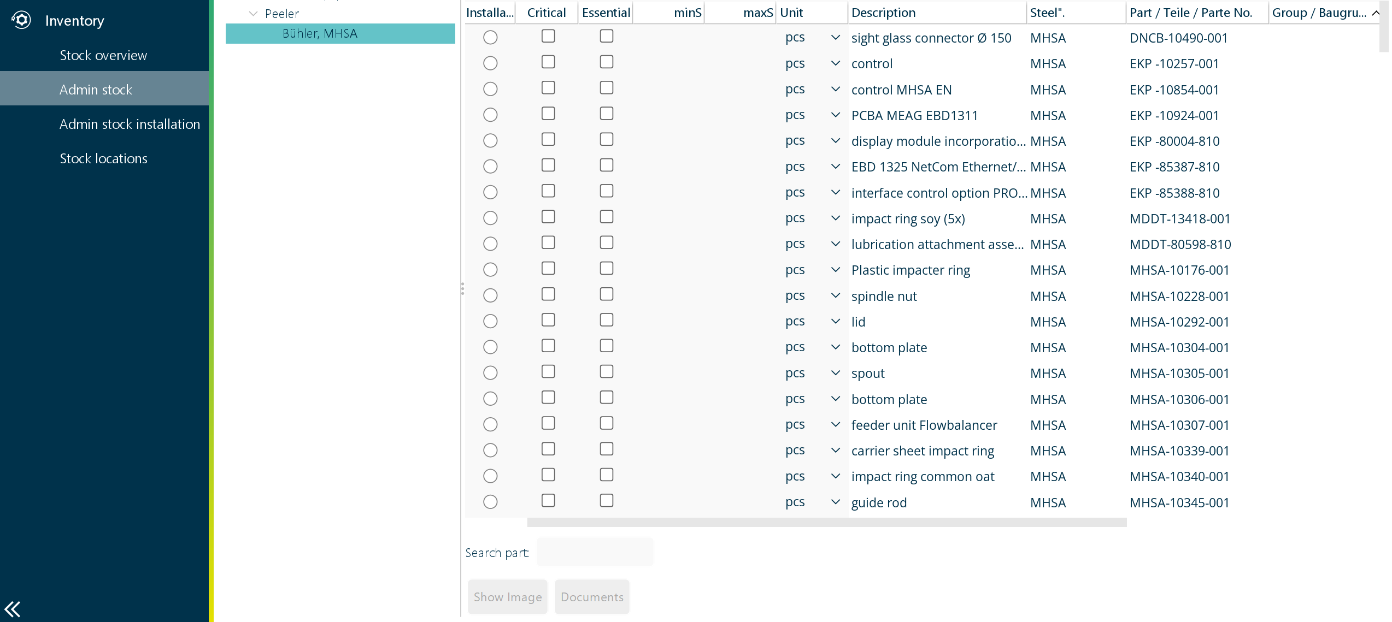The width and height of the screenshot is (1392, 622).
Task: Click the Inventory gear icon
Action: 21,20
